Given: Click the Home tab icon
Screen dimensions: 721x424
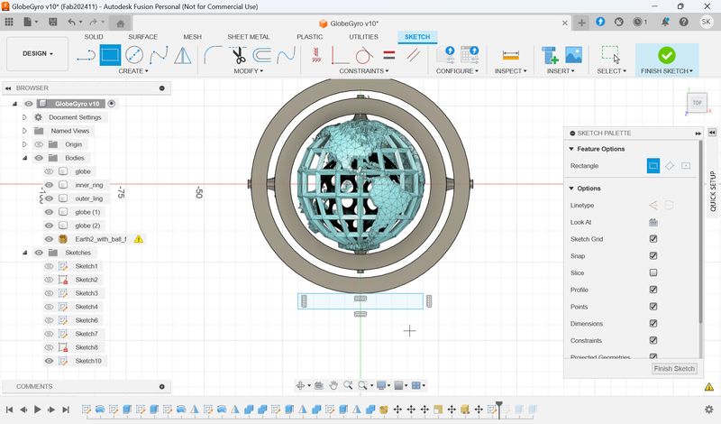Looking at the screenshot, I should (x=121, y=23).
